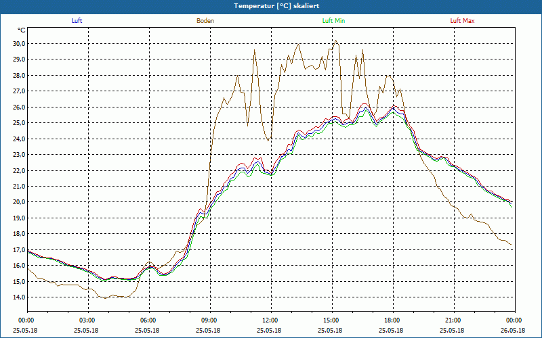Click the 14,0 y-axis value
Screen dimensions: 542x338
(19, 297)
